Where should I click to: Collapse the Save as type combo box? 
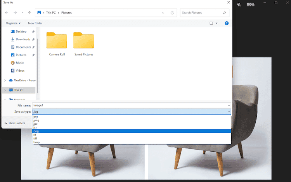pos(229,112)
